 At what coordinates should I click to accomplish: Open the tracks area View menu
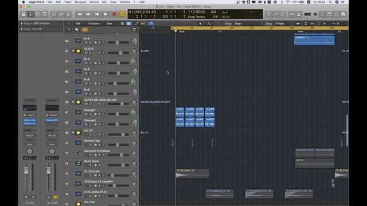point(110,23)
